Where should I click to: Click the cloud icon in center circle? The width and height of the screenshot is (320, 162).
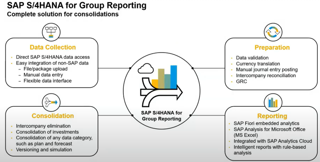point(145,68)
